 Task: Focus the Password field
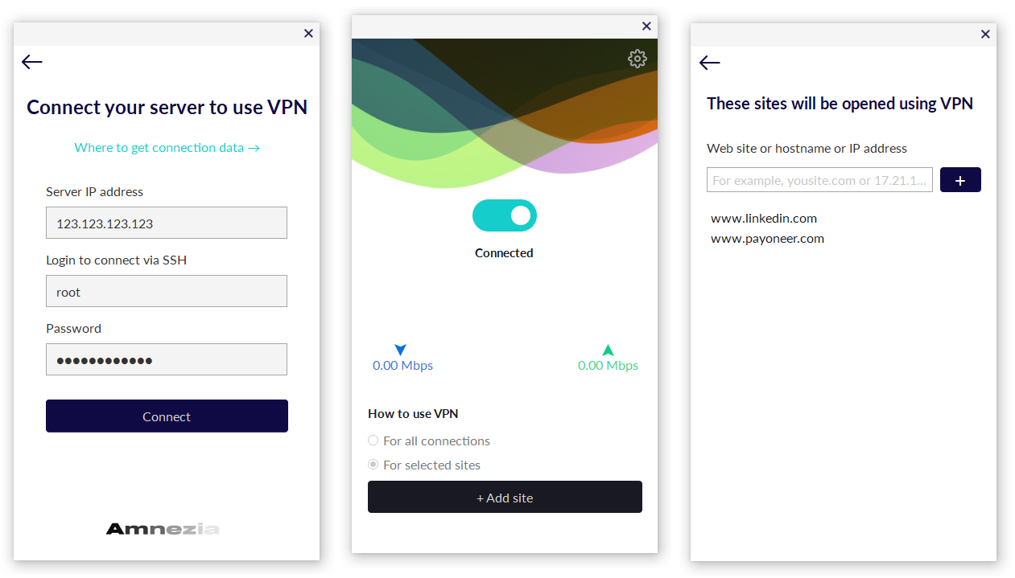pyautogui.click(x=167, y=359)
